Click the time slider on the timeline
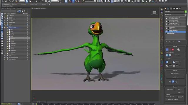The width and height of the screenshot is (188, 105). (x=39, y=102)
